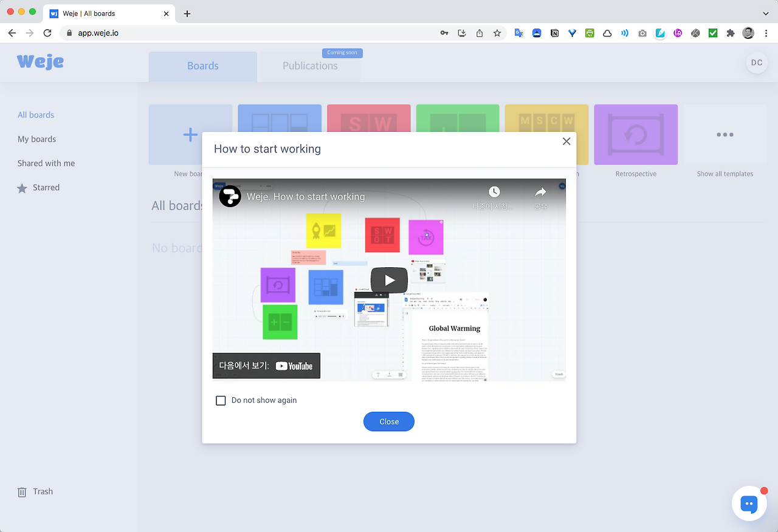Screen dimensions: 778x532
Task: Open the tab search chevron
Action: pos(766,13)
